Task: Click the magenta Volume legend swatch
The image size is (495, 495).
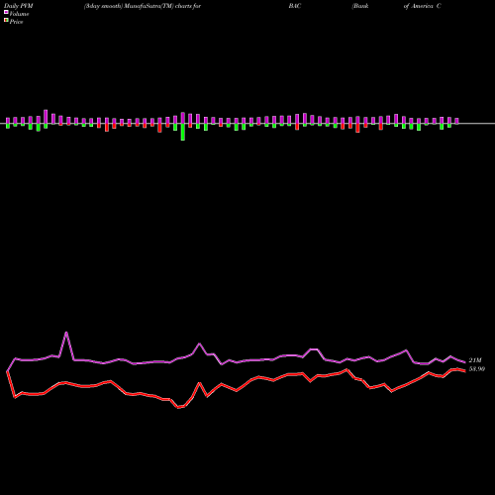Action: coord(6,12)
